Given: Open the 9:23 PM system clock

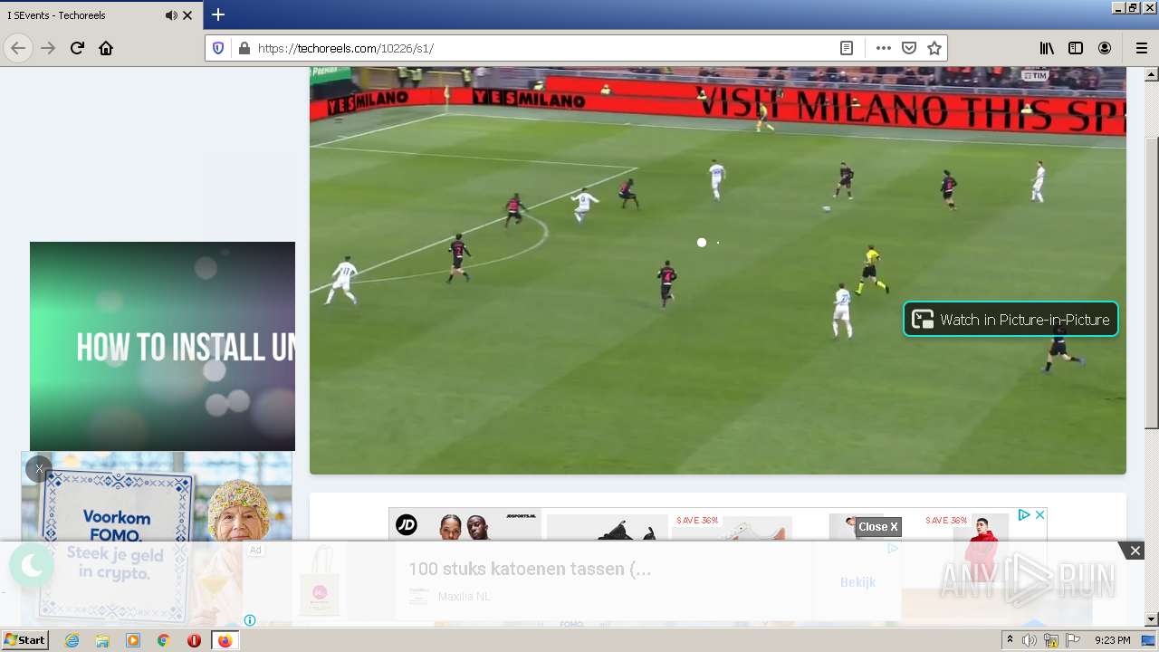Looking at the screenshot, I should 1112,640.
